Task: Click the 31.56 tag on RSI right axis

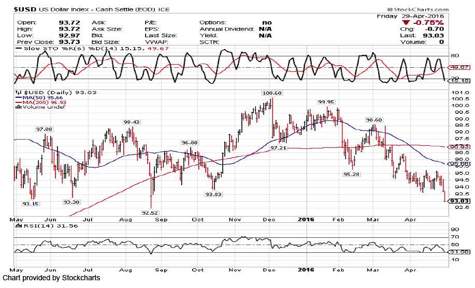Action: [459, 252]
